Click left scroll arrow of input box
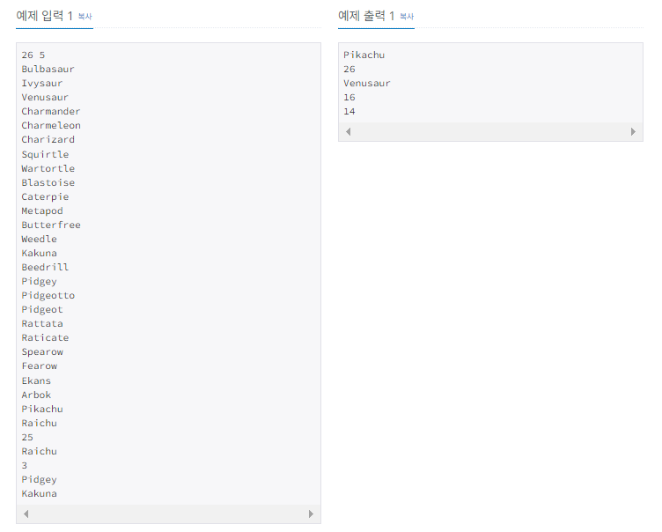 point(26,514)
